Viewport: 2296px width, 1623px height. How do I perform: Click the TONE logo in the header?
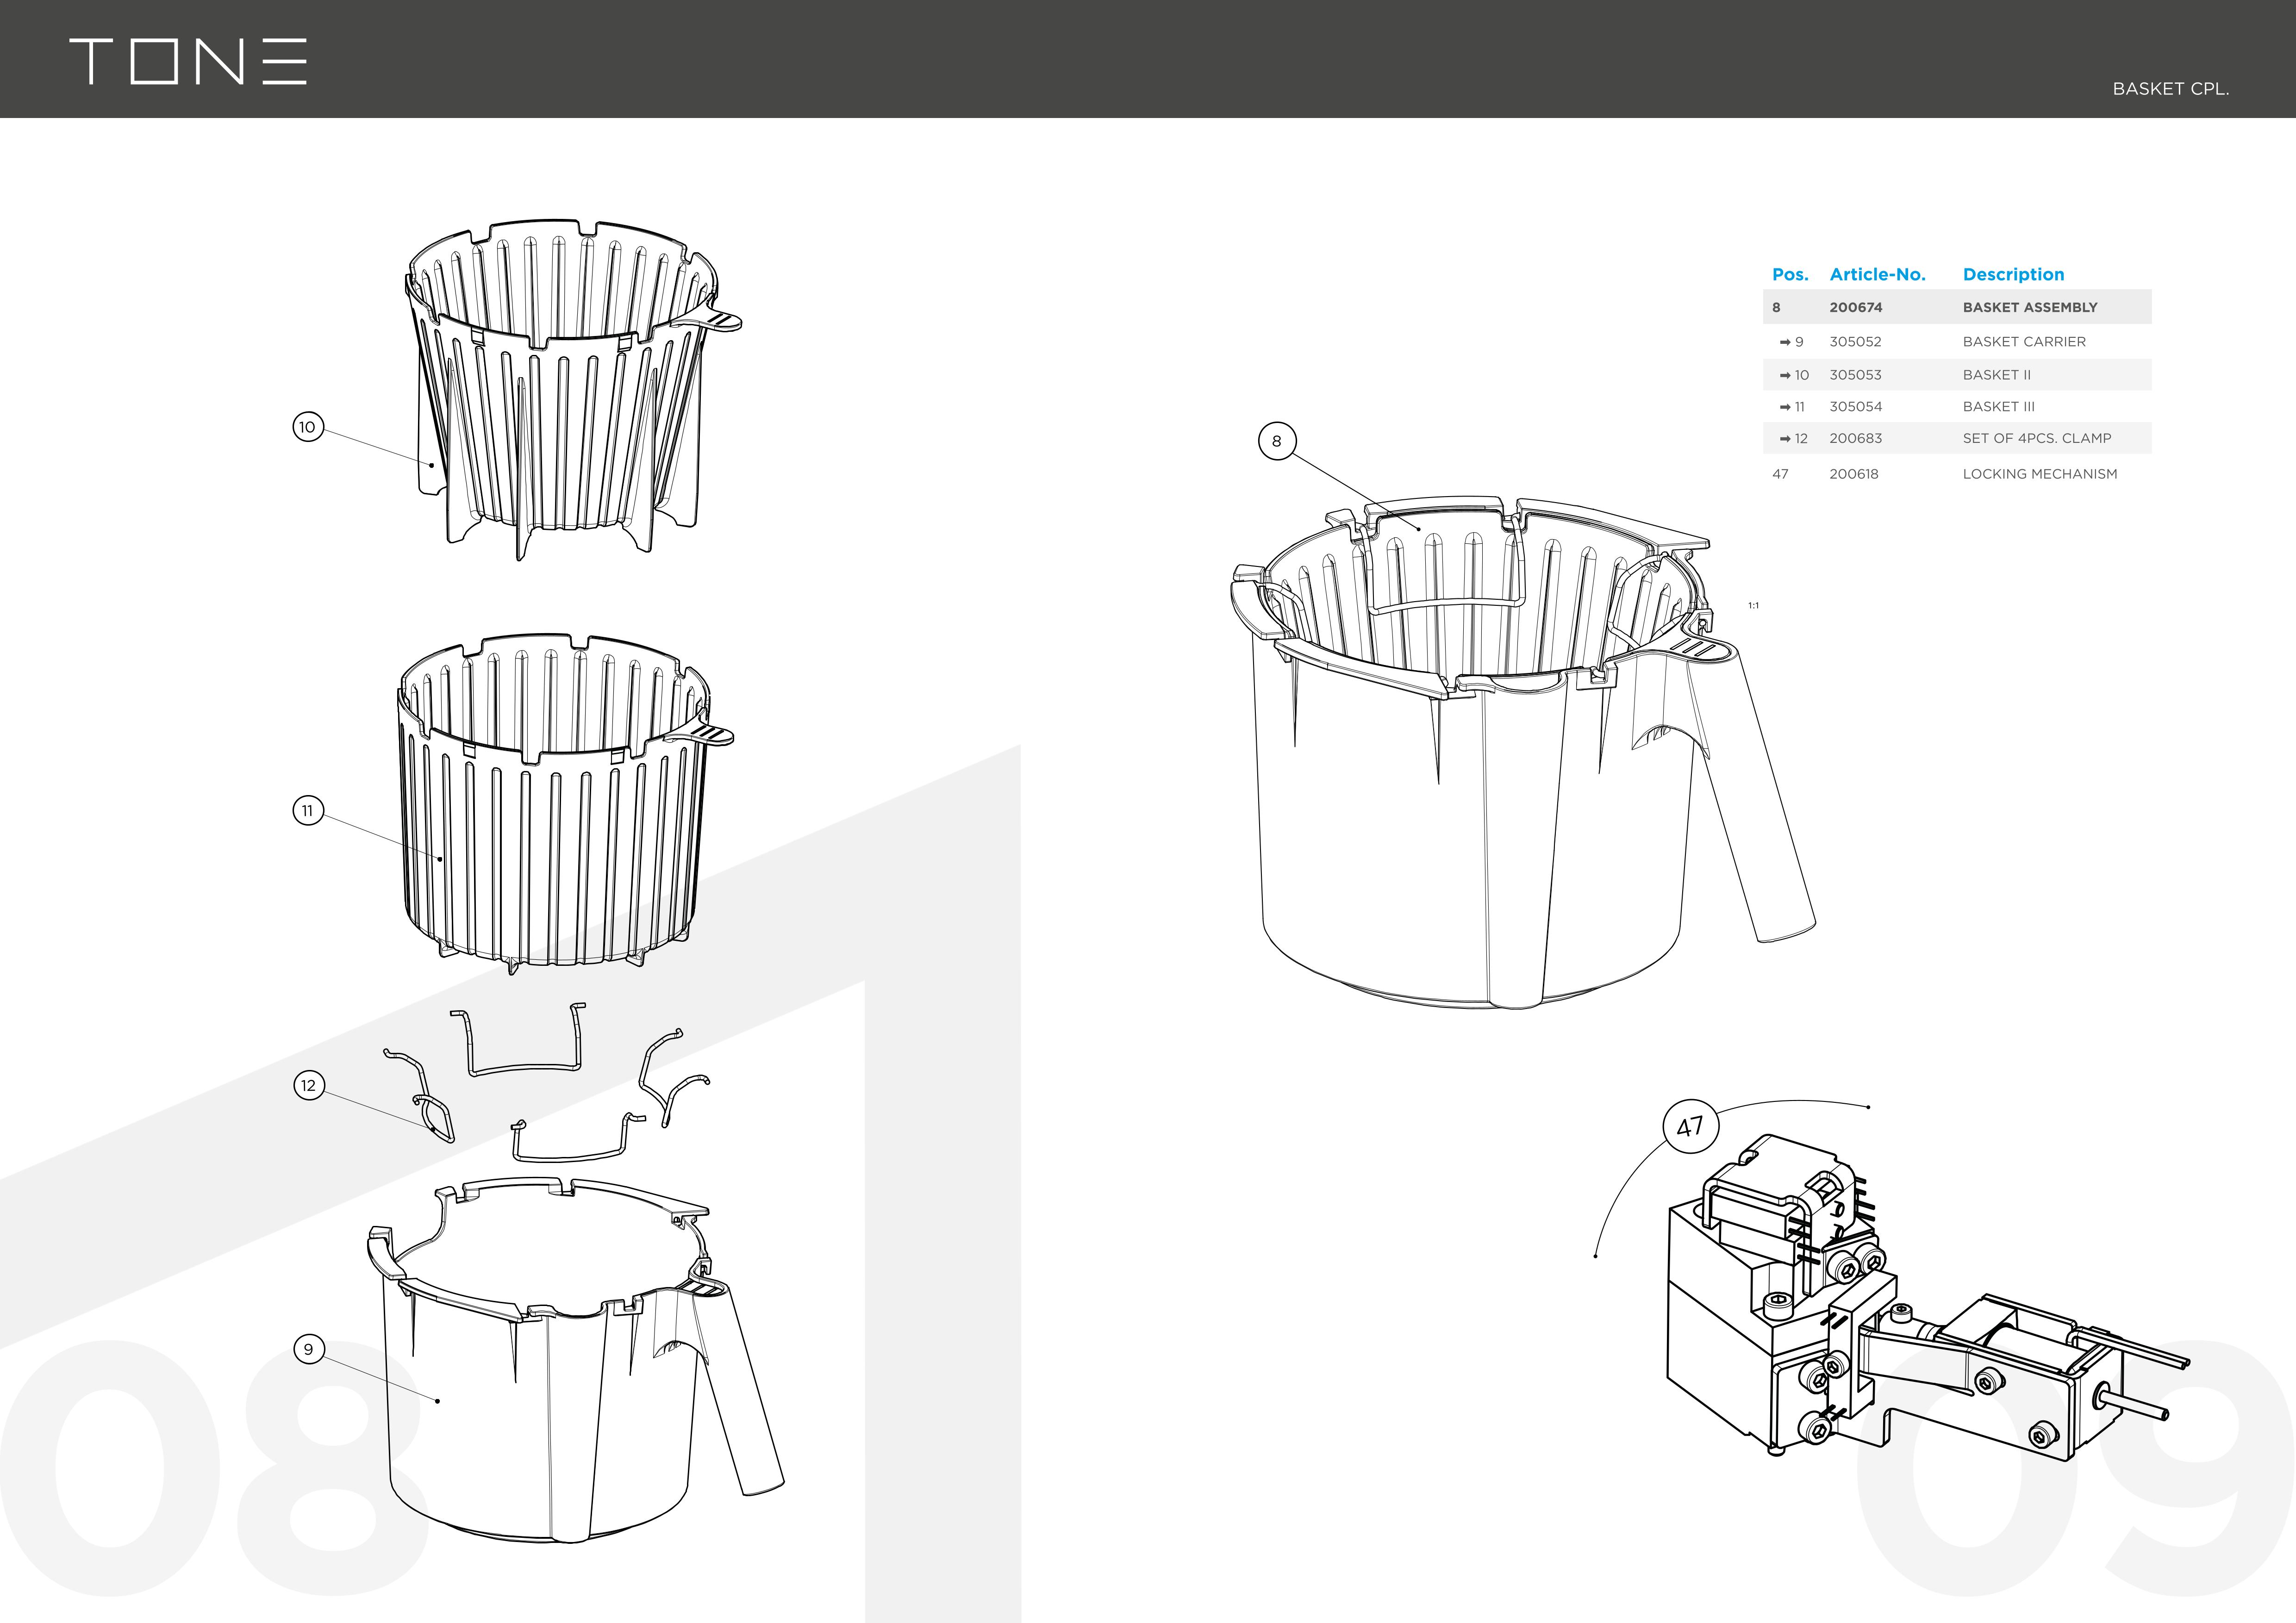point(188,62)
